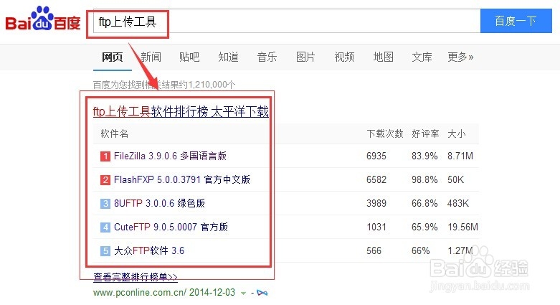Select the 网页 tab
This screenshot has height=305, width=560.
(x=112, y=57)
